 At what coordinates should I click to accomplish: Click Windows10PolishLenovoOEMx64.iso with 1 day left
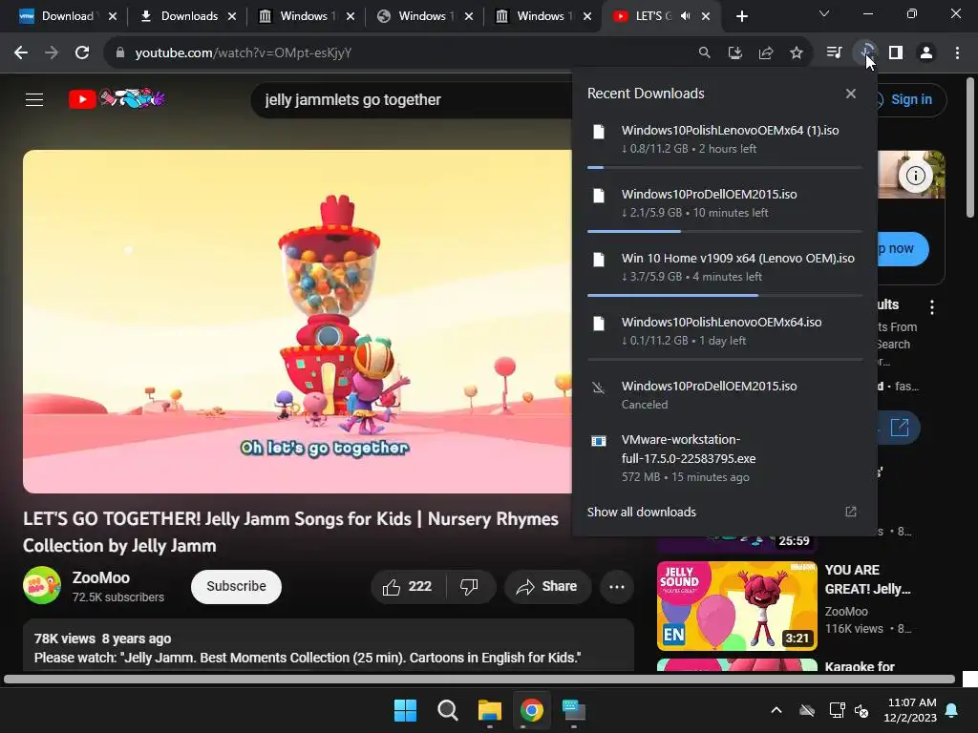[725, 331]
